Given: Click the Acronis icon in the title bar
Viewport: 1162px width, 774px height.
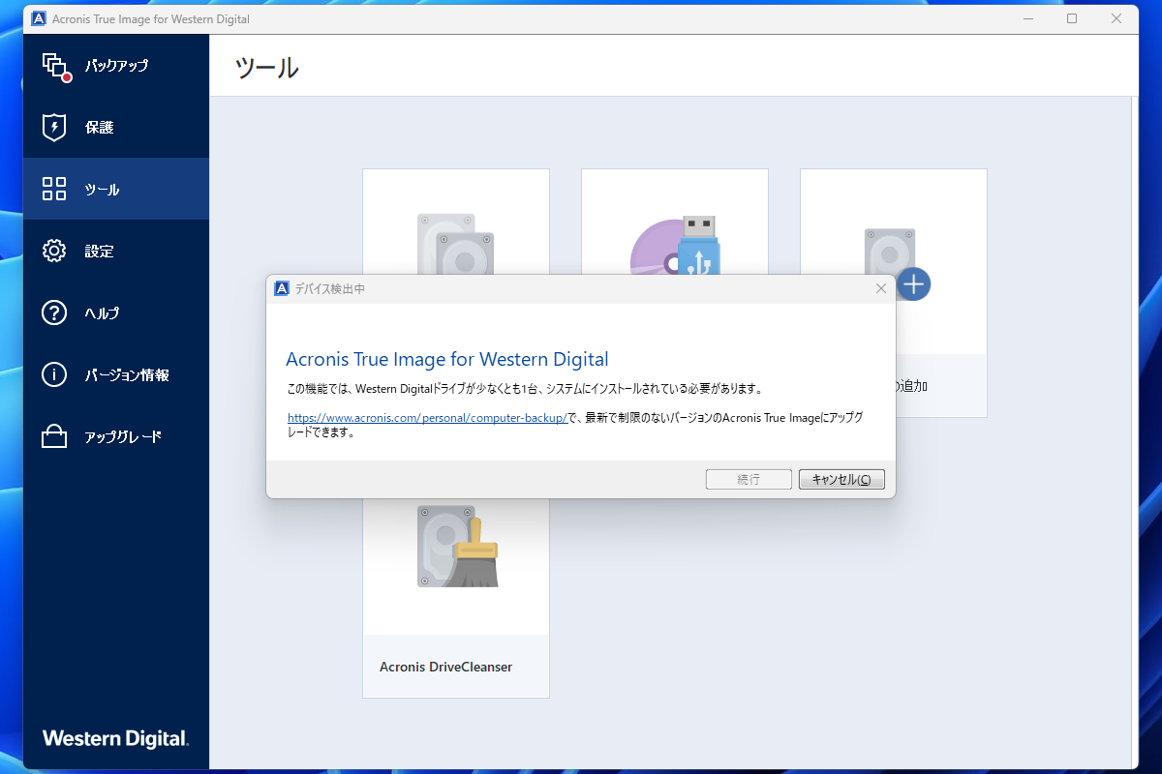Looking at the screenshot, I should pyautogui.click(x=40, y=18).
